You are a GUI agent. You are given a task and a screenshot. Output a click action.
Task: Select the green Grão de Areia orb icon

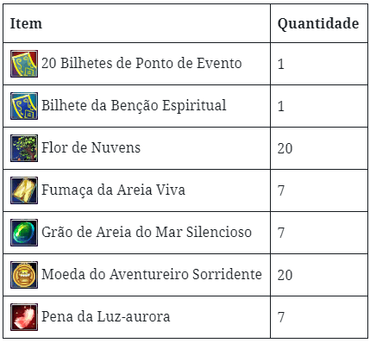[x=24, y=233]
